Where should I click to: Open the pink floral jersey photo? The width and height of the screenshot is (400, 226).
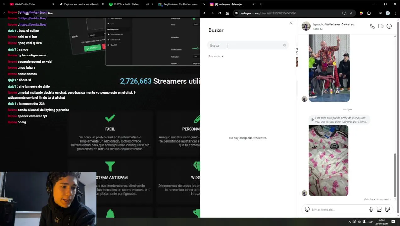pos(328,160)
